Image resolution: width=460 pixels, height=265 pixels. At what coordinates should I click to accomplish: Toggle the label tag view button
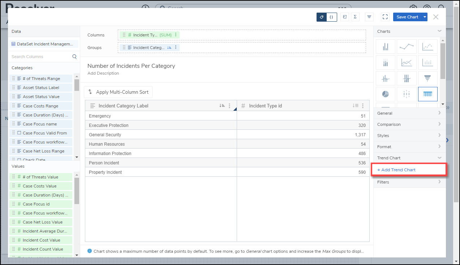coord(322,17)
